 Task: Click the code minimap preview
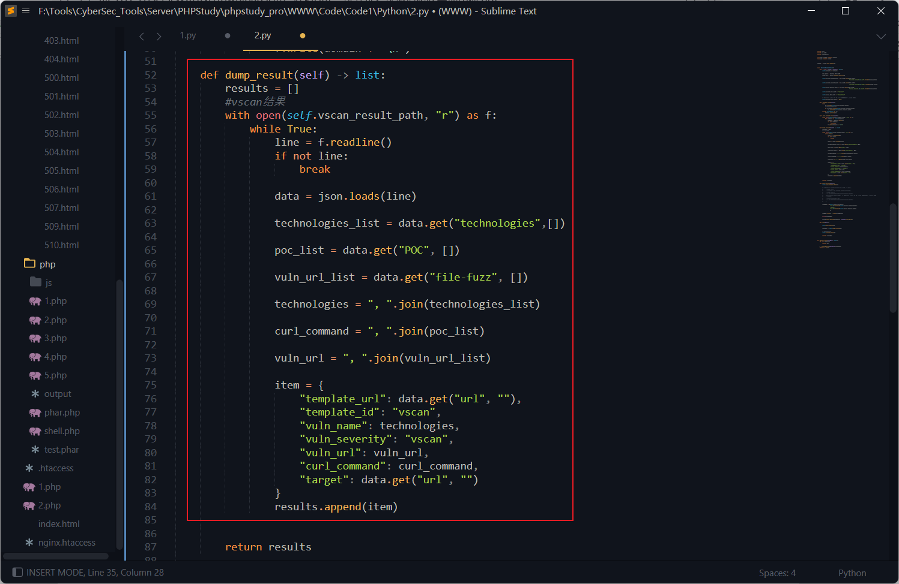point(847,150)
